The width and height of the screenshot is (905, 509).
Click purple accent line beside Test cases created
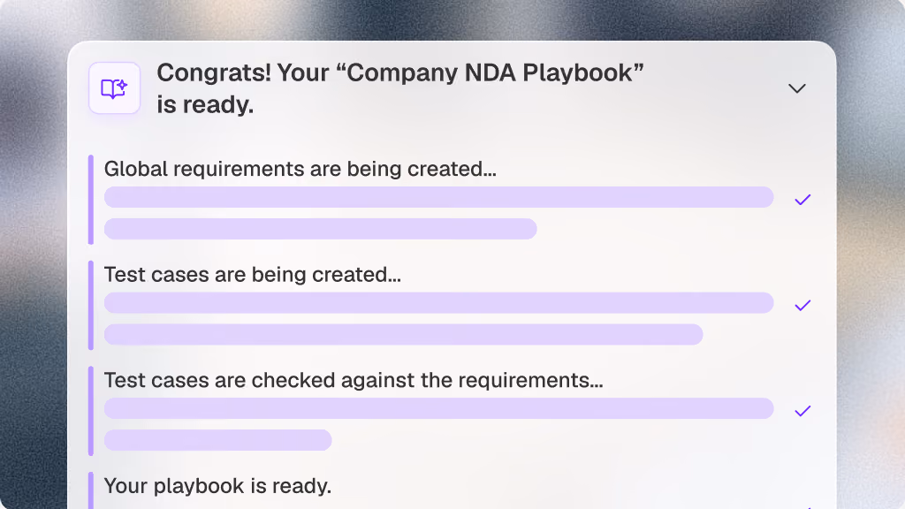[91, 305]
